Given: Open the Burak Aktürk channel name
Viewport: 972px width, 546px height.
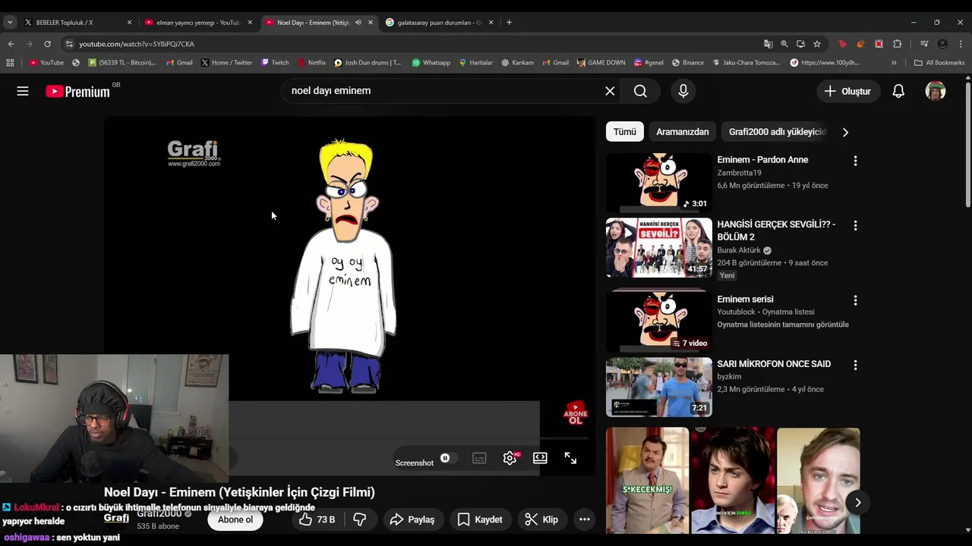Looking at the screenshot, I should click(739, 250).
